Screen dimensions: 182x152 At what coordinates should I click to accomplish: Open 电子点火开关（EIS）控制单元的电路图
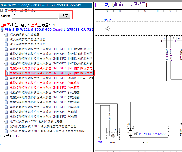point(36,121)
